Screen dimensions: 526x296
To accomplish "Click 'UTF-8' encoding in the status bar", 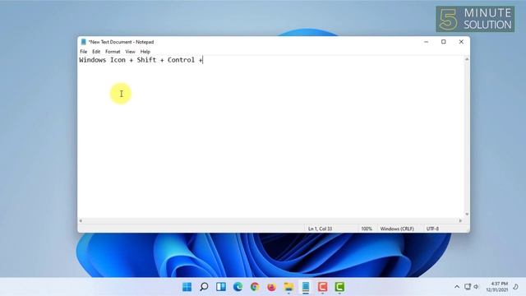I will (x=432, y=229).
